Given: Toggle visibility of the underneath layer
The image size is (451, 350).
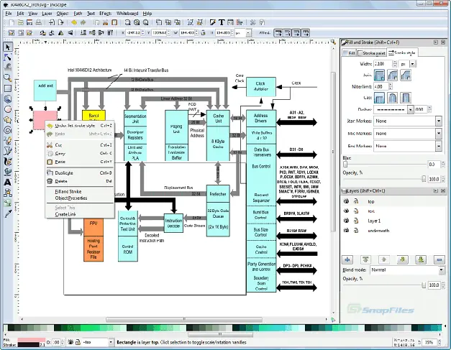Looking at the screenshot, I should coord(346,231).
